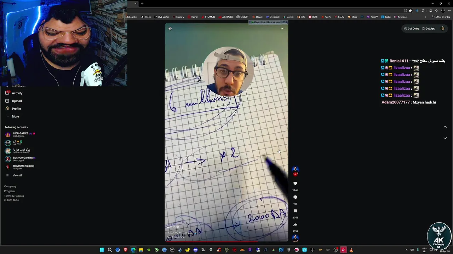Open a new browser tab
The image size is (453, 254).
142,4
